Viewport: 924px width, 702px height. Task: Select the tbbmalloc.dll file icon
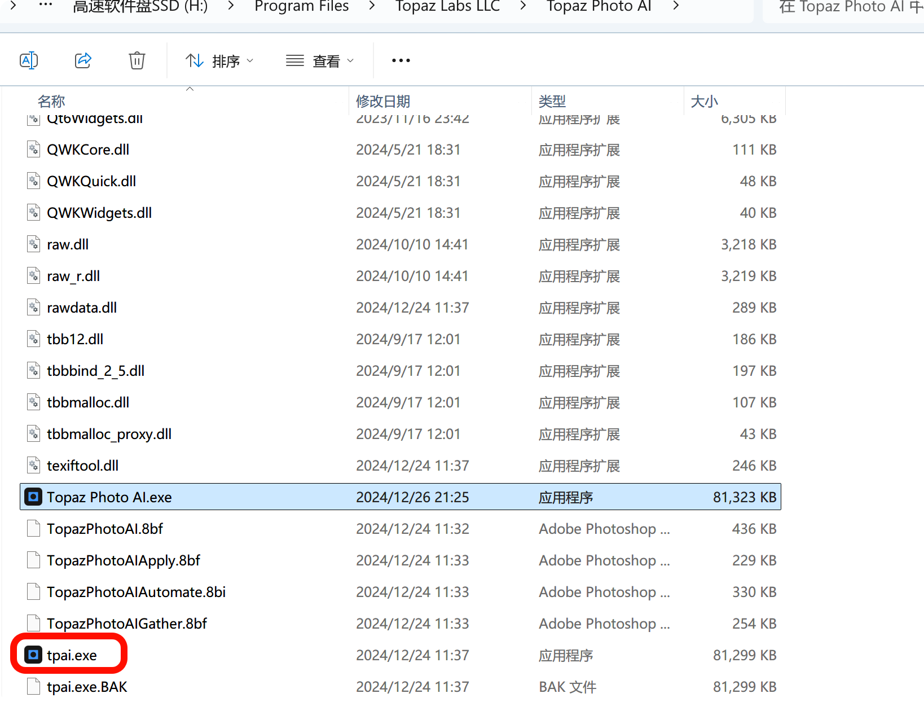[x=34, y=402]
